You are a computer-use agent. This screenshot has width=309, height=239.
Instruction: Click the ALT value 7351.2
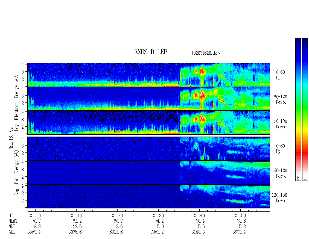(x=157, y=232)
